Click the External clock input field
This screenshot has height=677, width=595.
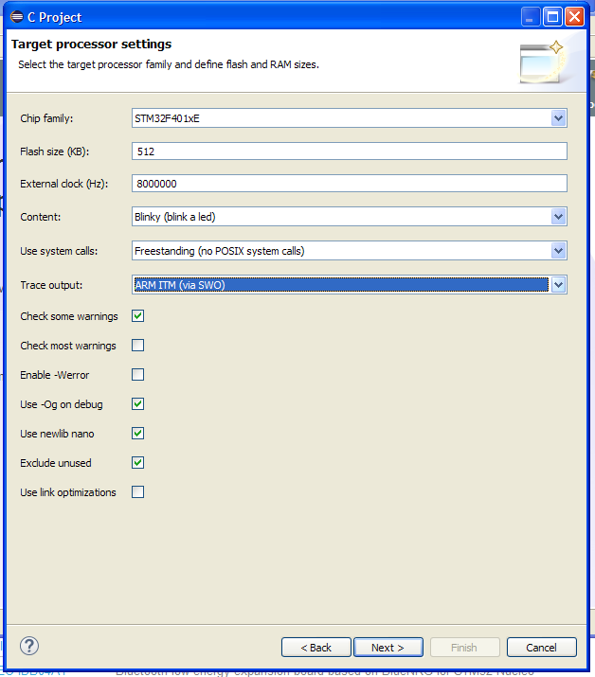(x=349, y=184)
